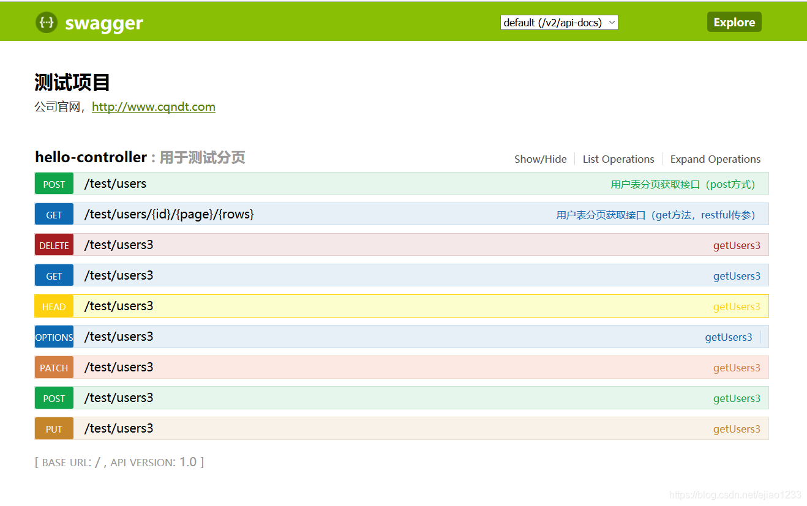The width and height of the screenshot is (807, 506).
Task: Click the PUT method badge on /test/users3
Action: click(53, 428)
